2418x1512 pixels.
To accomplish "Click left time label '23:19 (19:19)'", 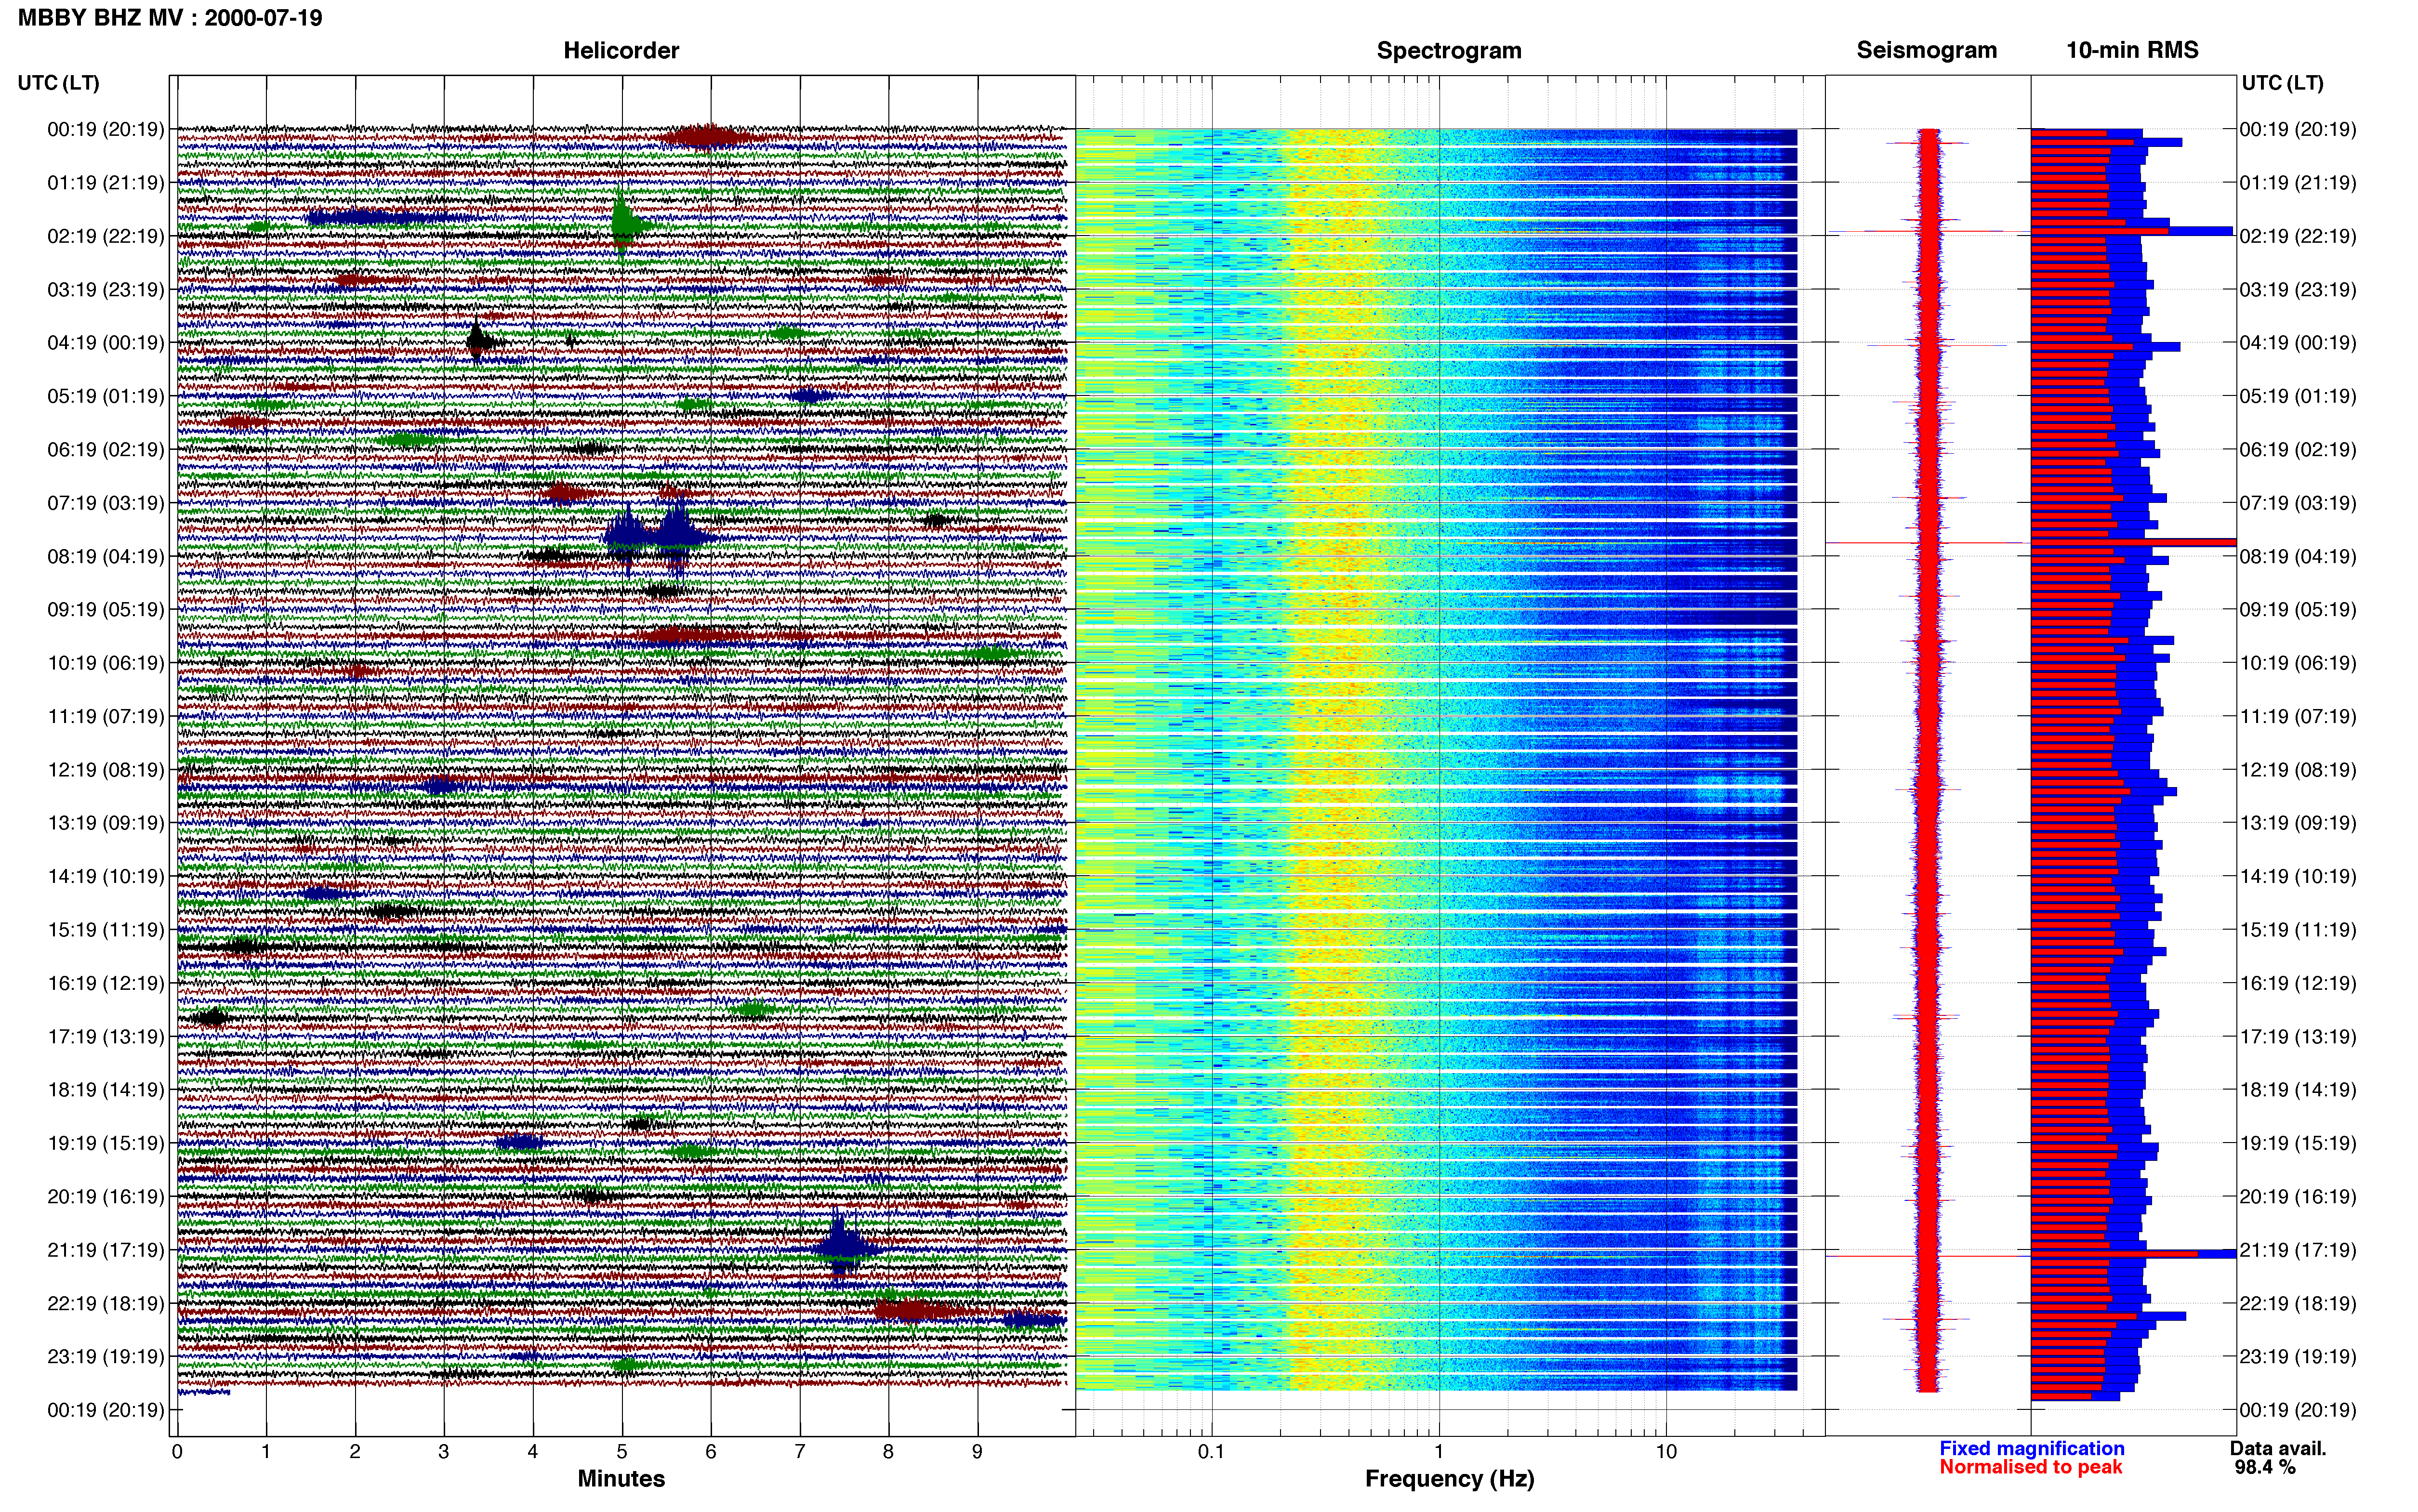I will click(106, 1357).
